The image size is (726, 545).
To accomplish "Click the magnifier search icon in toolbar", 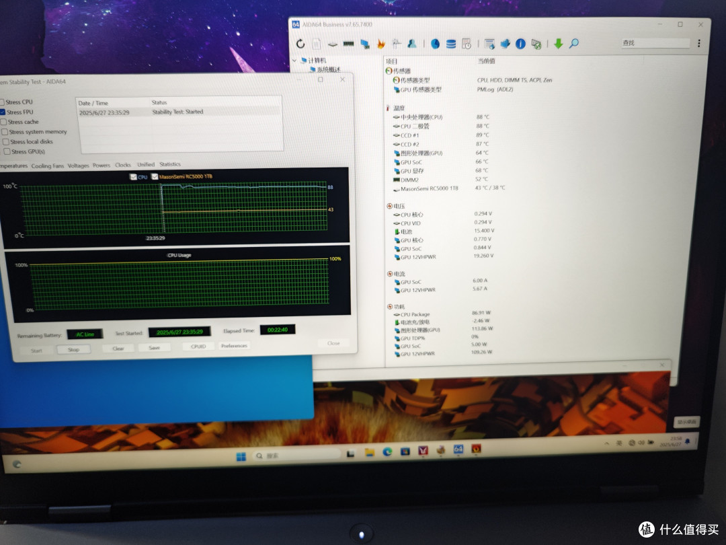I will (573, 44).
